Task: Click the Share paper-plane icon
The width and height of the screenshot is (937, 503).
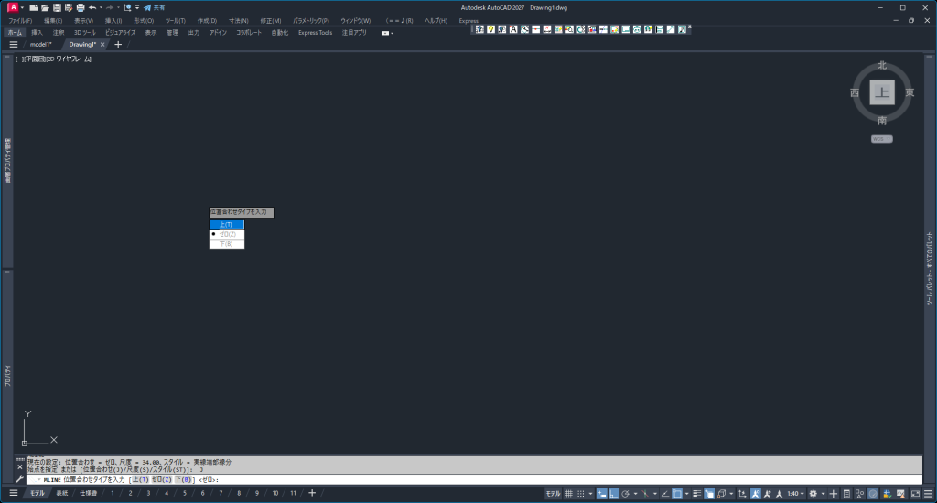Action: pos(146,7)
